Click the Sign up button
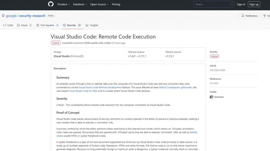The width and height of the screenshot is (270, 151). tap(254, 4)
